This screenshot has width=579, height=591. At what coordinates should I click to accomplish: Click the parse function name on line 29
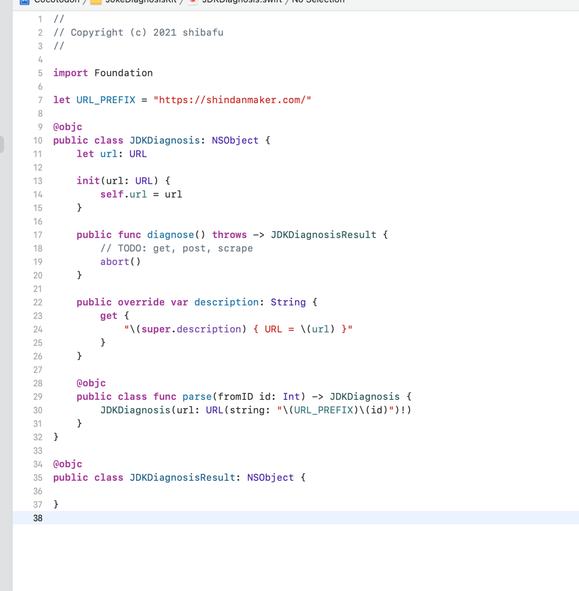[197, 397]
